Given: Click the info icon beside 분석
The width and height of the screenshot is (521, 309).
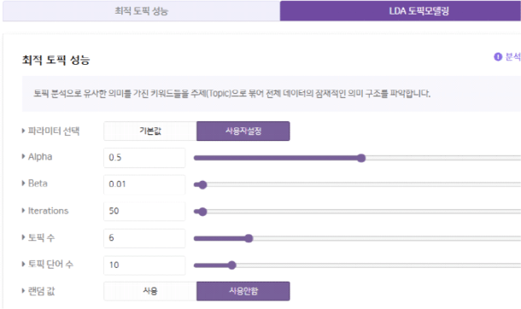Looking at the screenshot, I should pos(498,56).
